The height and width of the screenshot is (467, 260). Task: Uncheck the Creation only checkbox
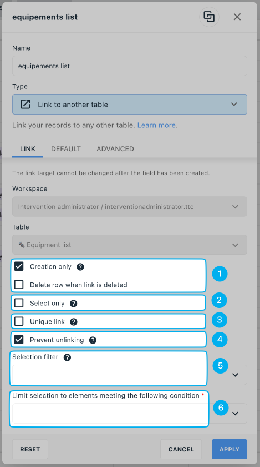click(19, 266)
